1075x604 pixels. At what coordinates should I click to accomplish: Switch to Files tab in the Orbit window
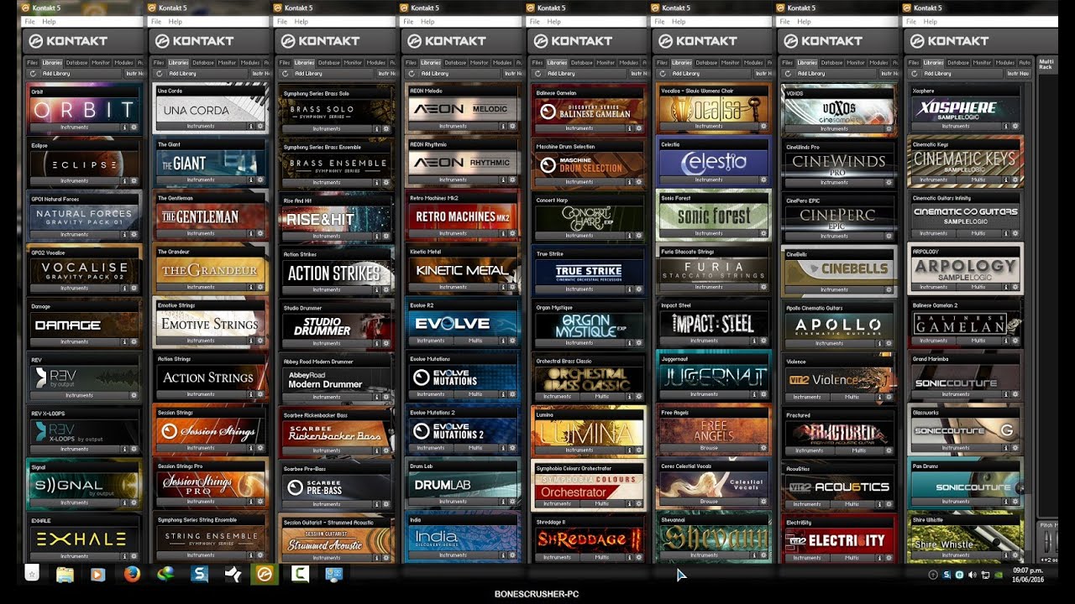[32, 63]
